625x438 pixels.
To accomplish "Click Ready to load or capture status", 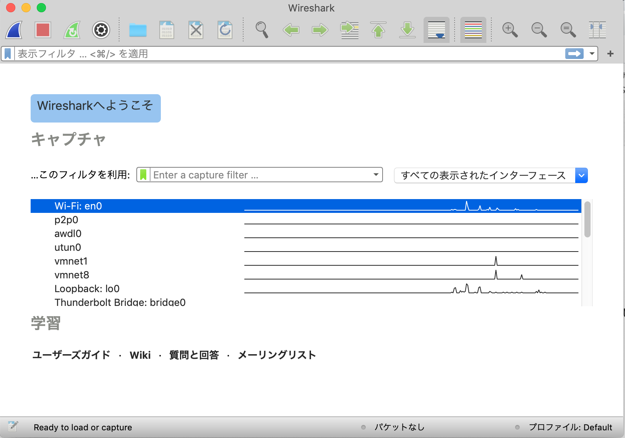I will click(x=83, y=427).
